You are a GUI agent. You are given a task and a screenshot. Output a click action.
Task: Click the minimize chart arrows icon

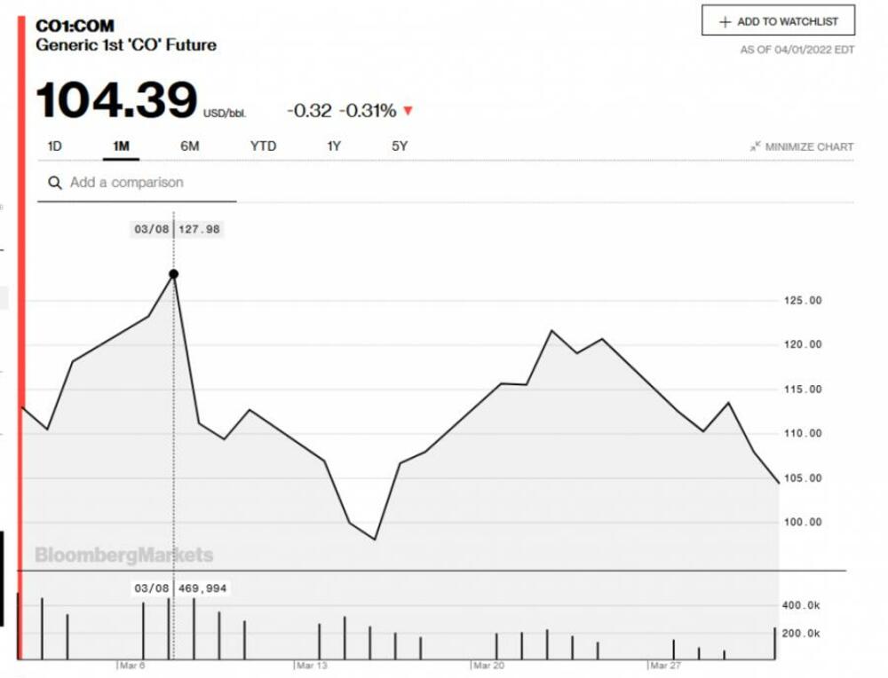pos(755,146)
